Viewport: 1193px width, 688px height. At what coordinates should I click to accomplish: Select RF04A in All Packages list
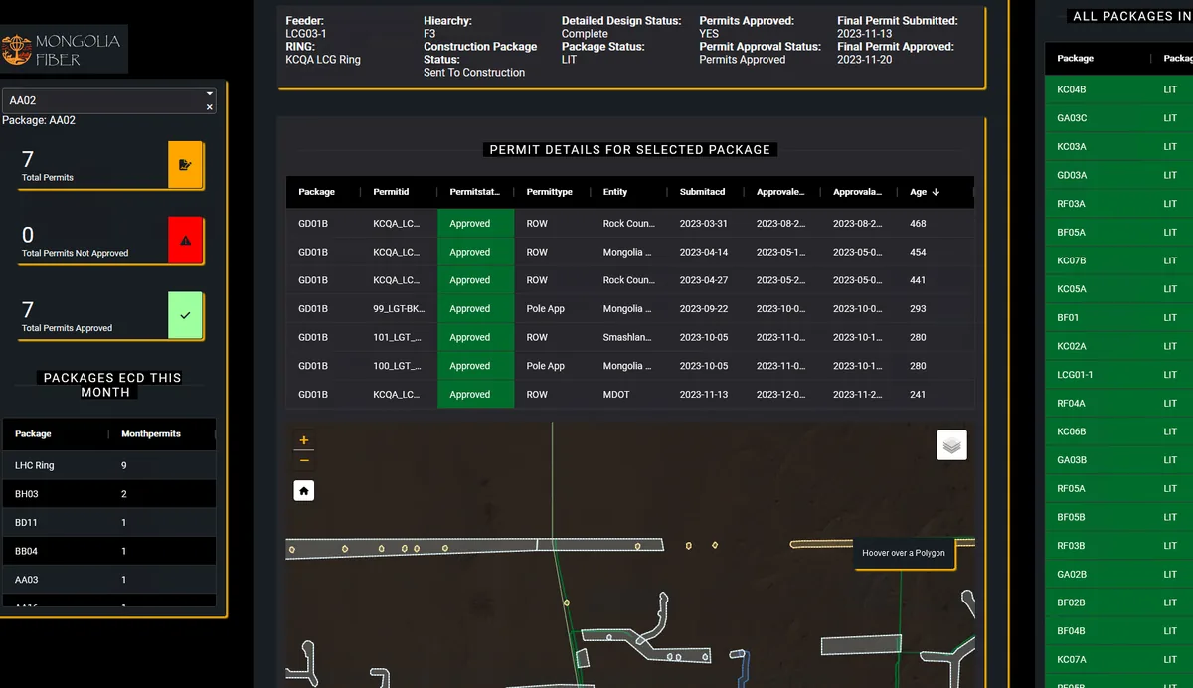coord(1118,404)
